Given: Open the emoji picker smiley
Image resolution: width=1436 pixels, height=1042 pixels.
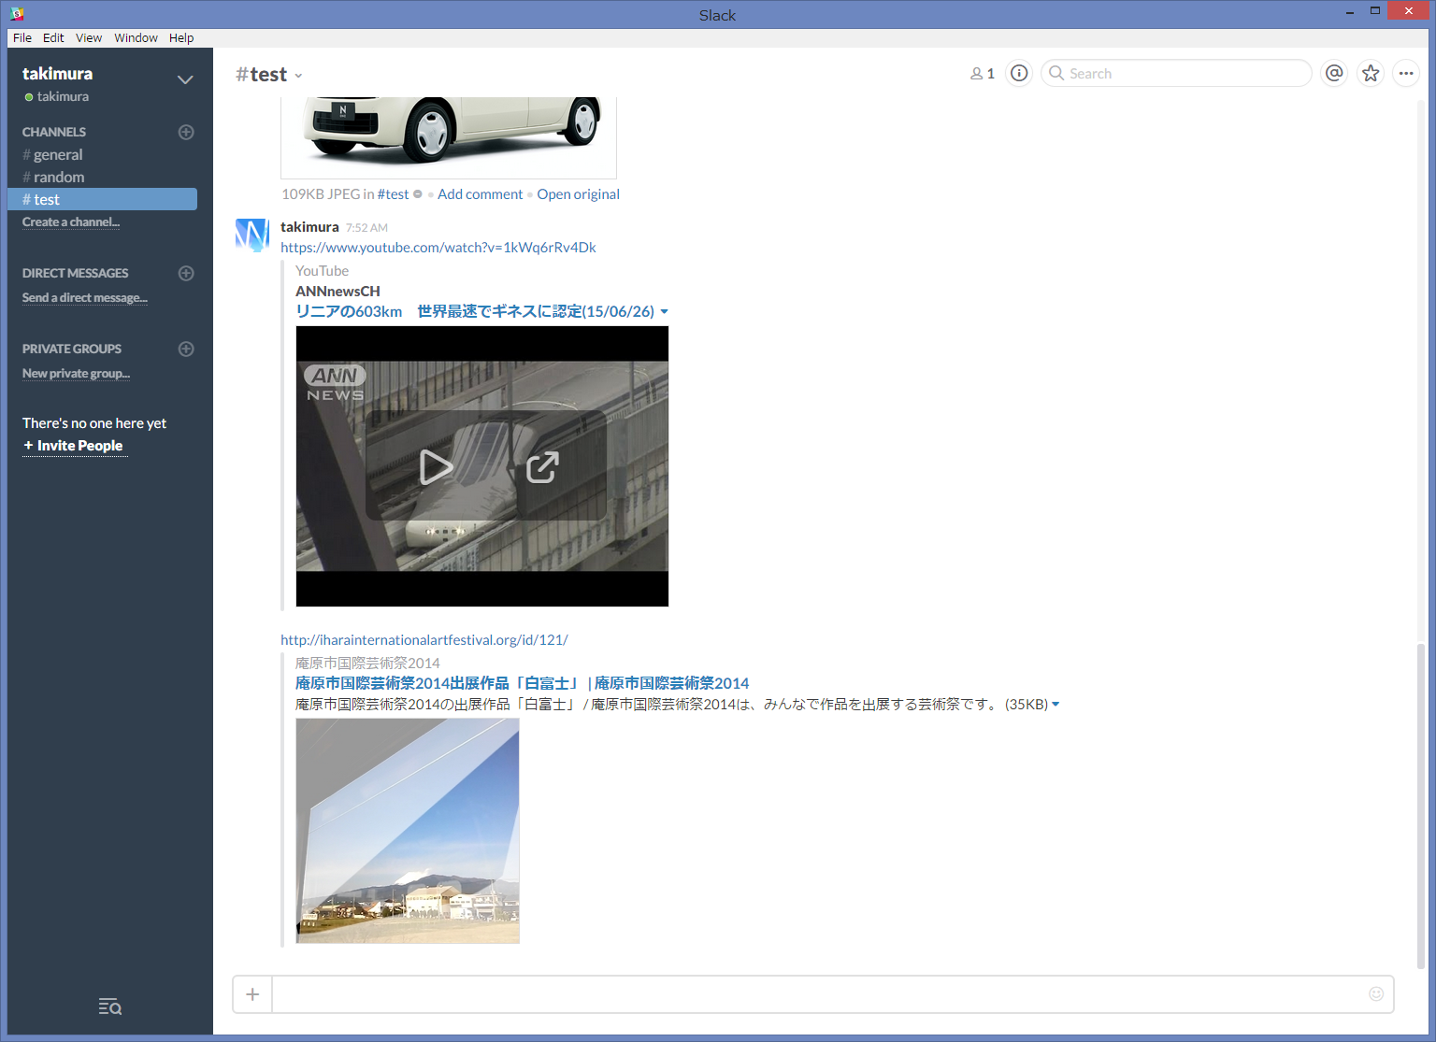Looking at the screenshot, I should 1376,994.
